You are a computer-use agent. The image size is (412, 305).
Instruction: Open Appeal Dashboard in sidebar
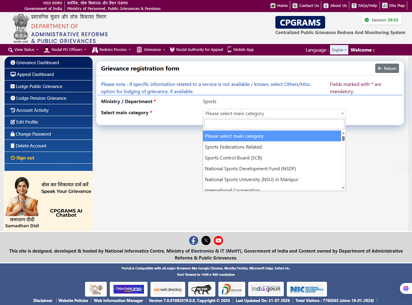click(x=49, y=74)
